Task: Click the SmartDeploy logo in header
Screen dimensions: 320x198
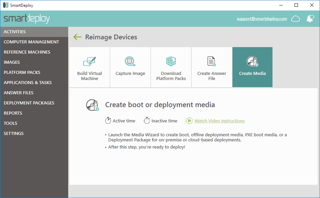Action: tap(27, 19)
